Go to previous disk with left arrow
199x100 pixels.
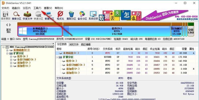point(7,25)
